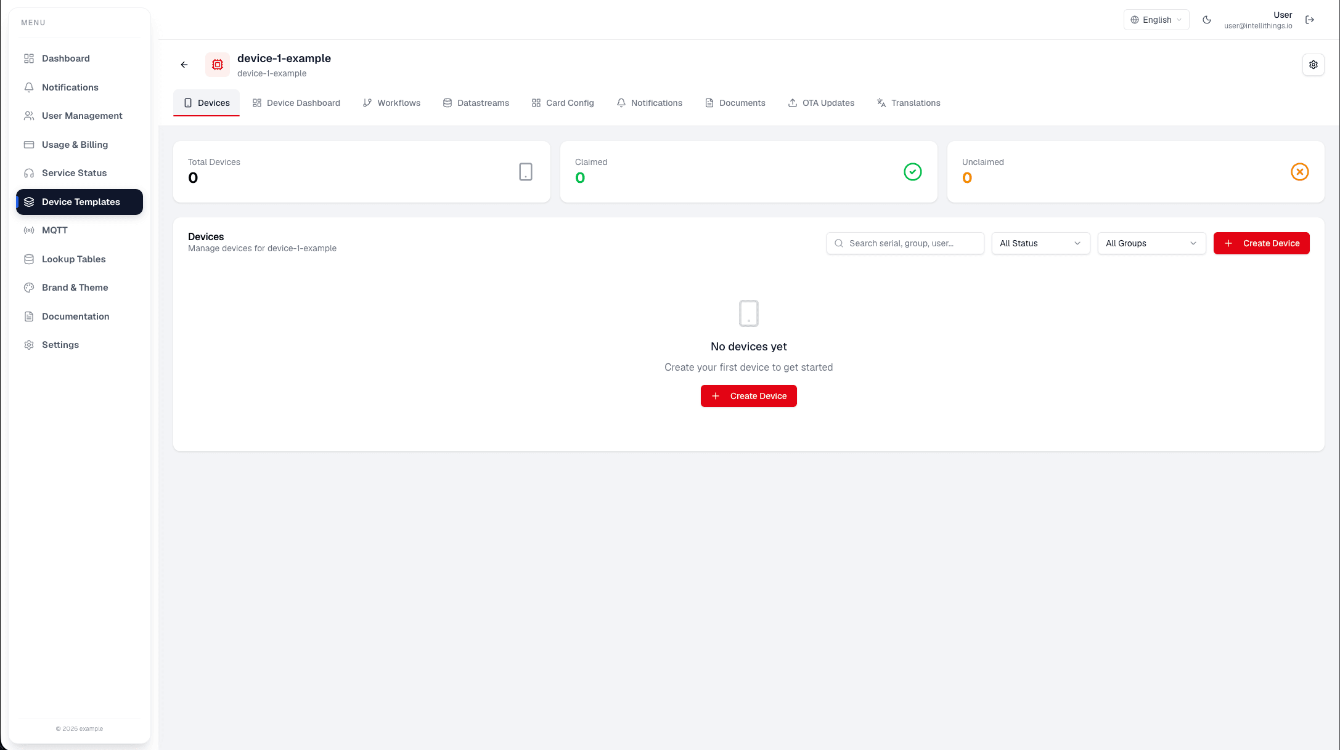Click the back arrow icon
This screenshot has height=750, width=1340.
[x=184, y=65]
